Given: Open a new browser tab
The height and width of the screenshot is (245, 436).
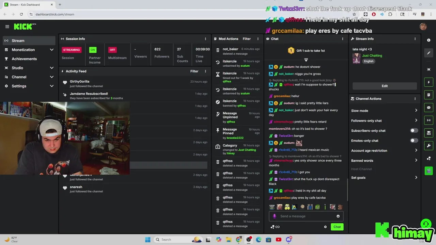Looking at the screenshot, I should click(x=60, y=5).
